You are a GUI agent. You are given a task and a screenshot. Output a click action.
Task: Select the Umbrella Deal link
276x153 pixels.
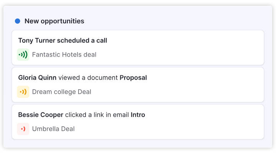[x=53, y=129]
